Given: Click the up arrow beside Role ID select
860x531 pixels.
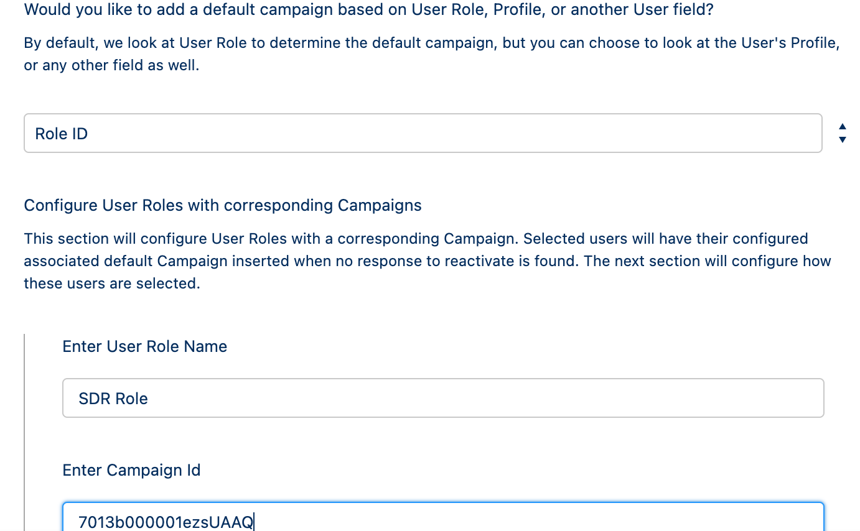Looking at the screenshot, I should (x=842, y=127).
